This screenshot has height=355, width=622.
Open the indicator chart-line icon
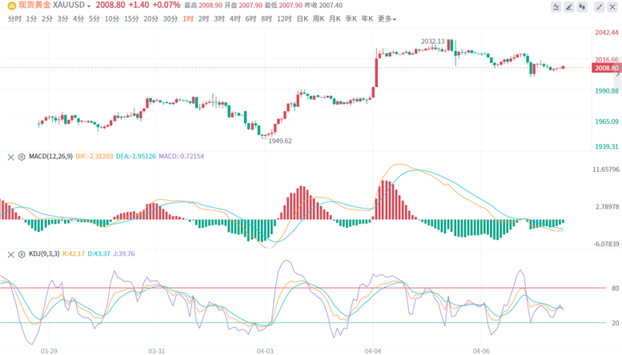point(556,6)
